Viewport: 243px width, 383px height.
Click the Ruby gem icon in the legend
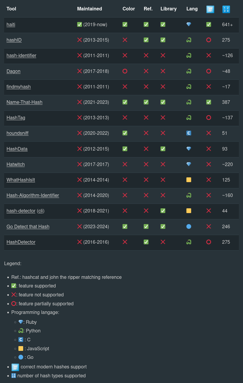coord(20,322)
